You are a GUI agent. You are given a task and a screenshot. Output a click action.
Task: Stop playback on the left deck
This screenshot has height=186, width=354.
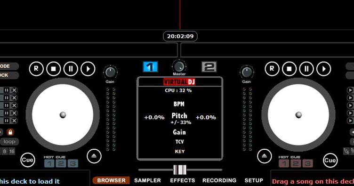(x=54, y=69)
